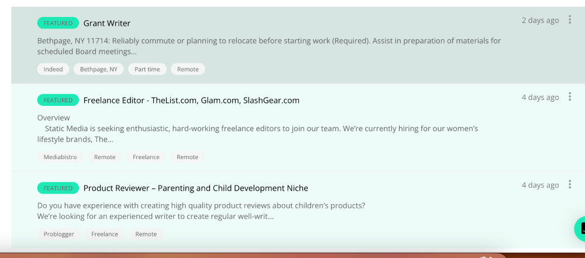This screenshot has width=585, height=258.
Task: Filter by the Part time tag
Action: 147,69
